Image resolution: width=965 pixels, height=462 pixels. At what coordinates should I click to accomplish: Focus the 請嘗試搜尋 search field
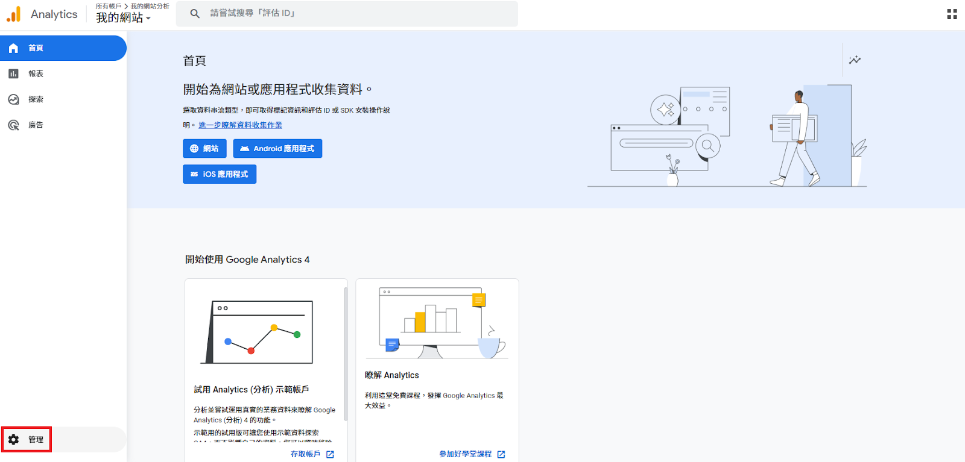(347, 13)
